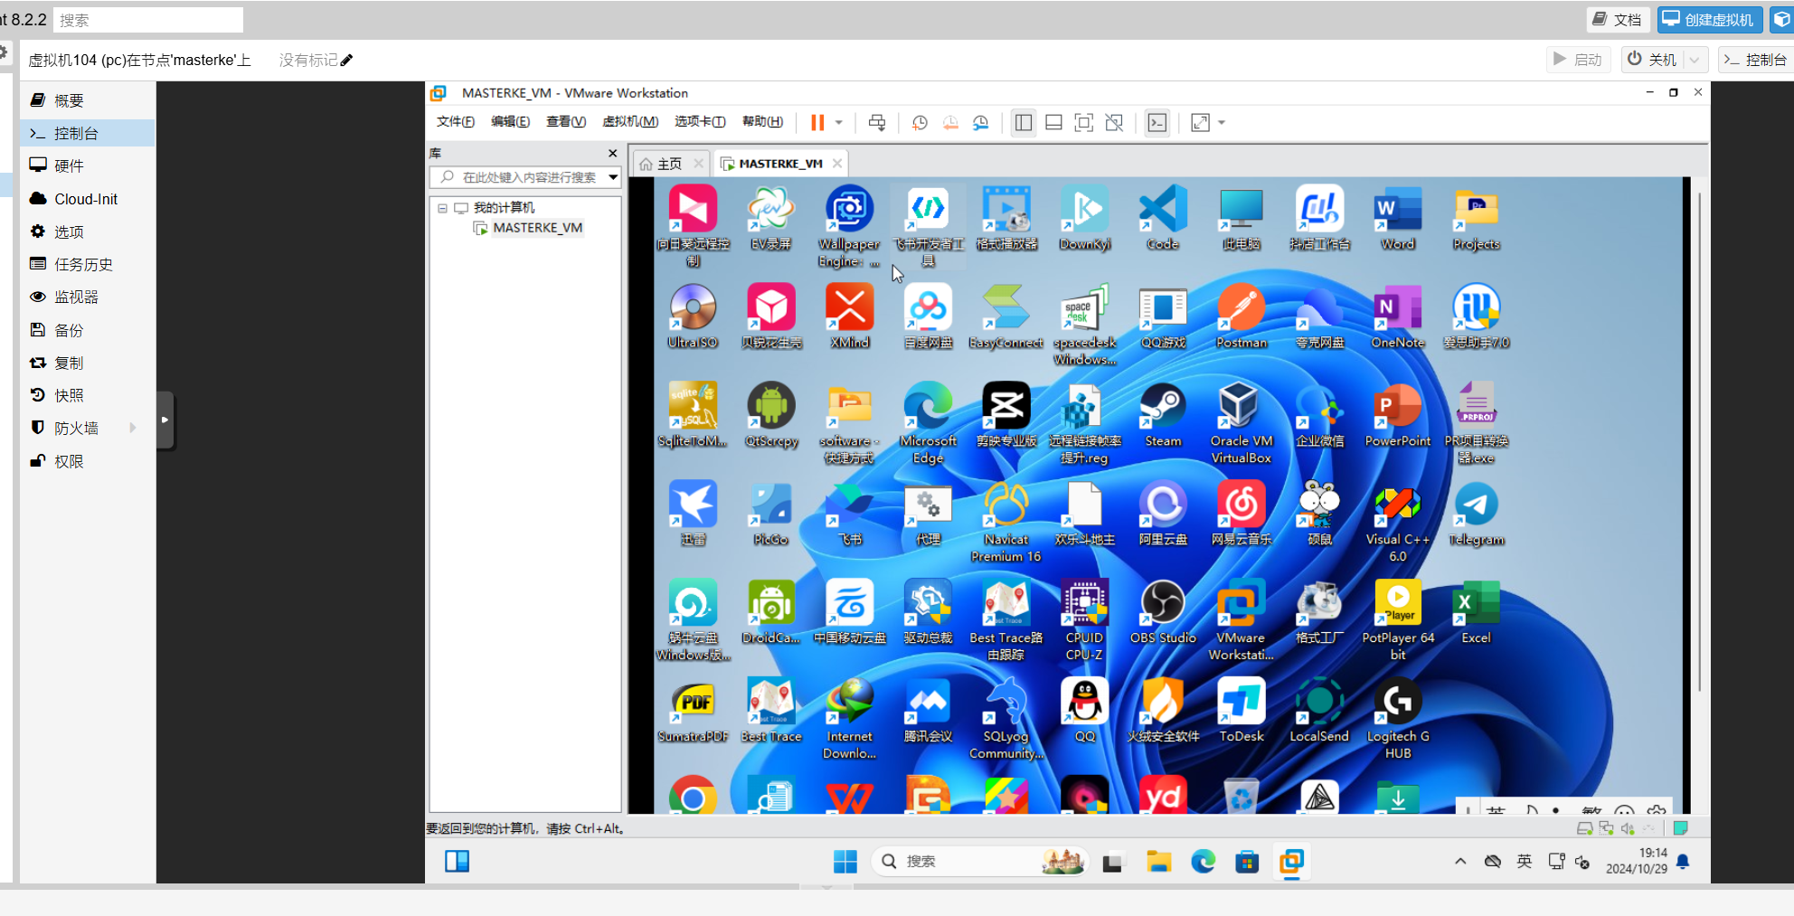The width and height of the screenshot is (1794, 916).
Task: Toggle VMware thumbnail bar view icon
Action: point(1053,123)
